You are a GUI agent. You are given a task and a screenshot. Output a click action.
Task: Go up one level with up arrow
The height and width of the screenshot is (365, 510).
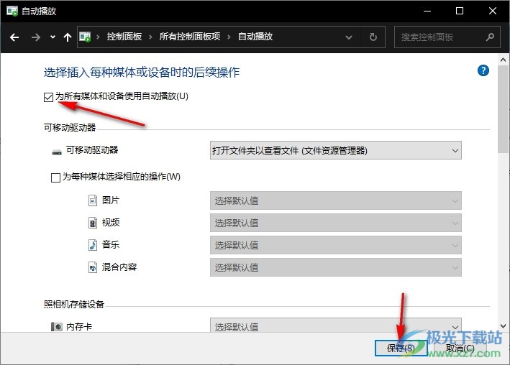pyautogui.click(x=68, y=37)
